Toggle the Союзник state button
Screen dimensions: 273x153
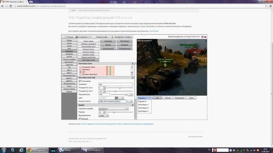(108, 41)
